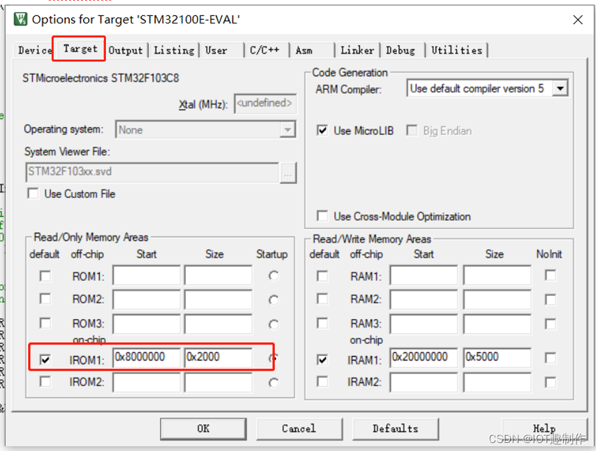Click the IROM2 Start field
The image size is (596, 451).
(146, 382)
